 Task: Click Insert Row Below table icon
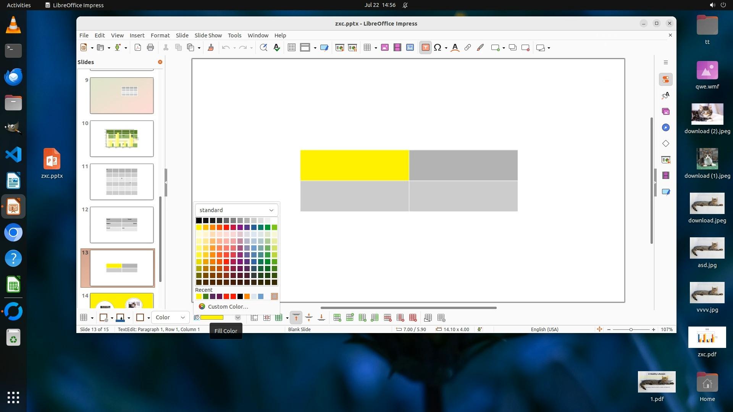(x=350, y=317)
